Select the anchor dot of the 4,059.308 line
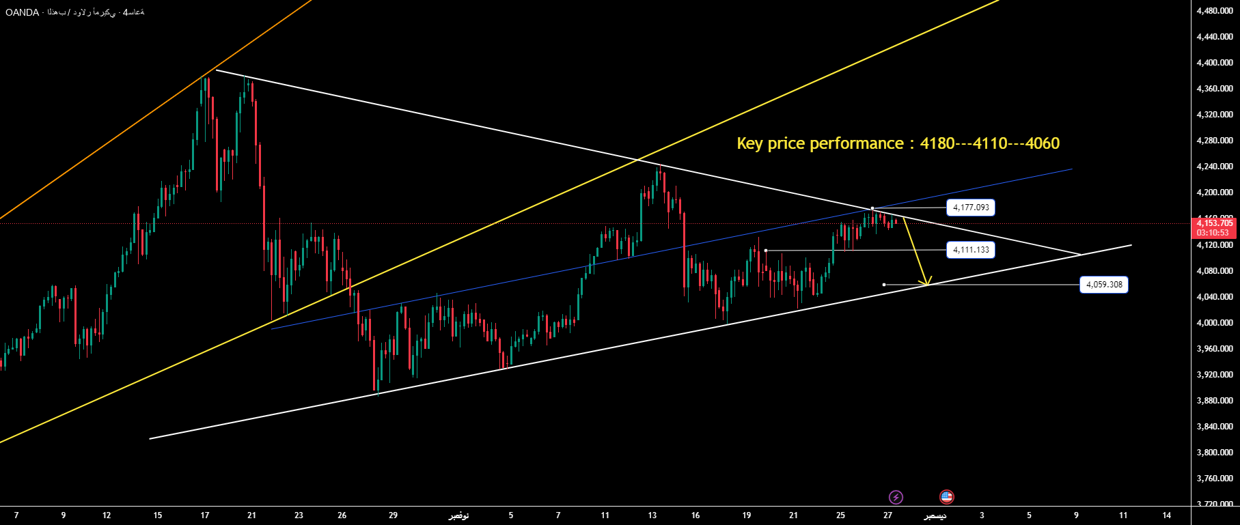Screen dimensions: 1240x525 (884, 285)
